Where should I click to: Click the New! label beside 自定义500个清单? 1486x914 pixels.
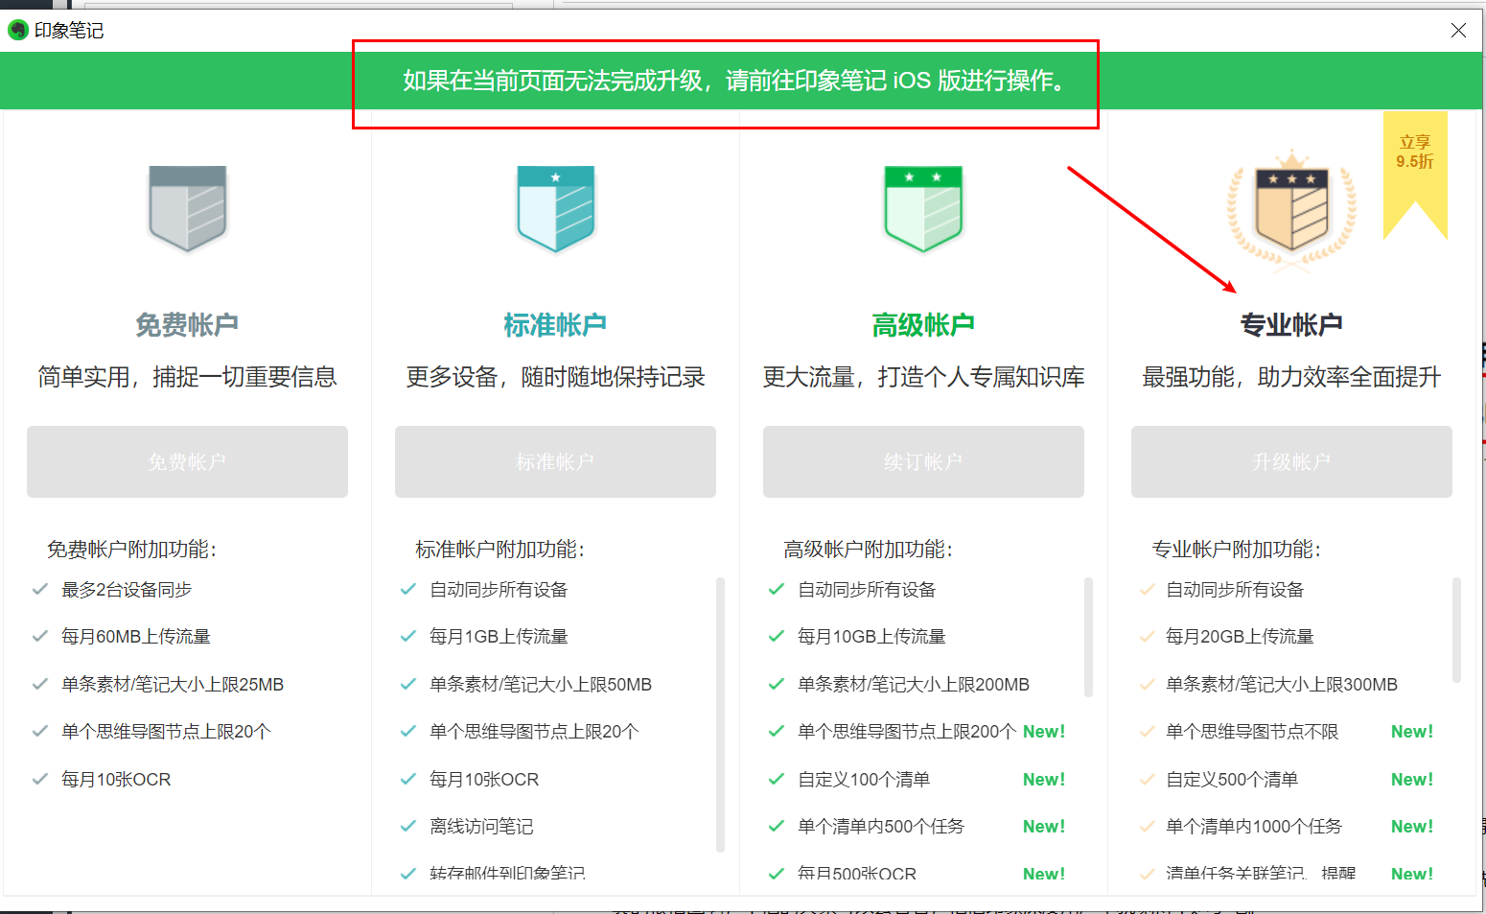[x=1411, y=779]
